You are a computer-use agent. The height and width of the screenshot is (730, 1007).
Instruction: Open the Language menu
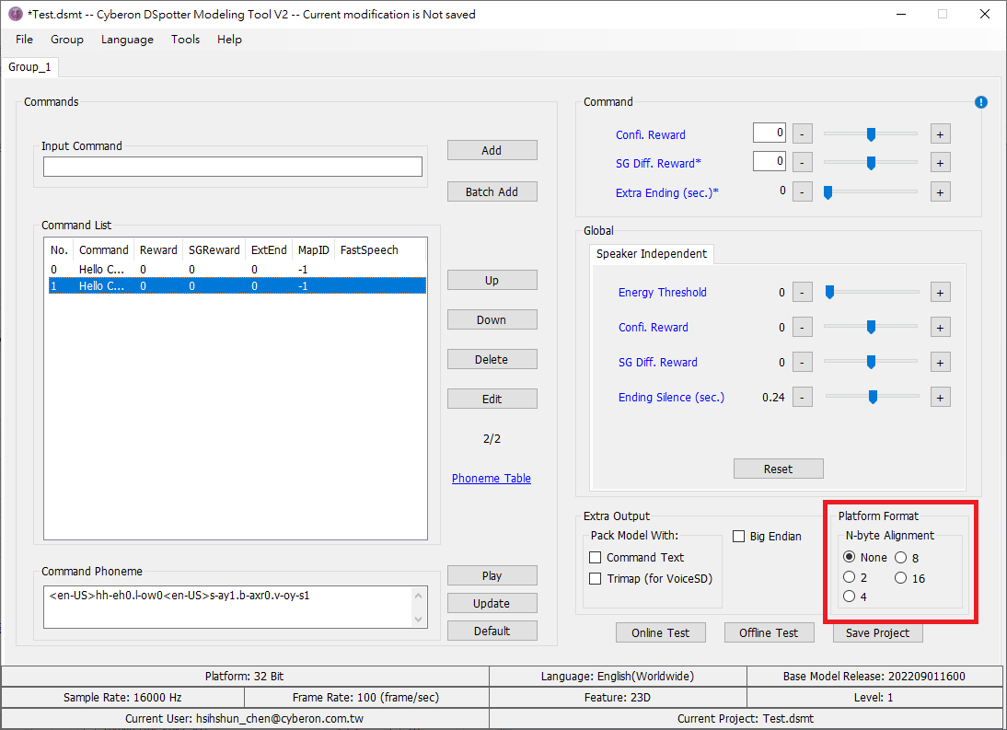tap(127, 40)
